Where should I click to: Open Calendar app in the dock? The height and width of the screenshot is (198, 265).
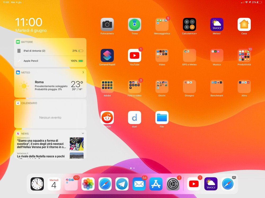pos(54,184)
